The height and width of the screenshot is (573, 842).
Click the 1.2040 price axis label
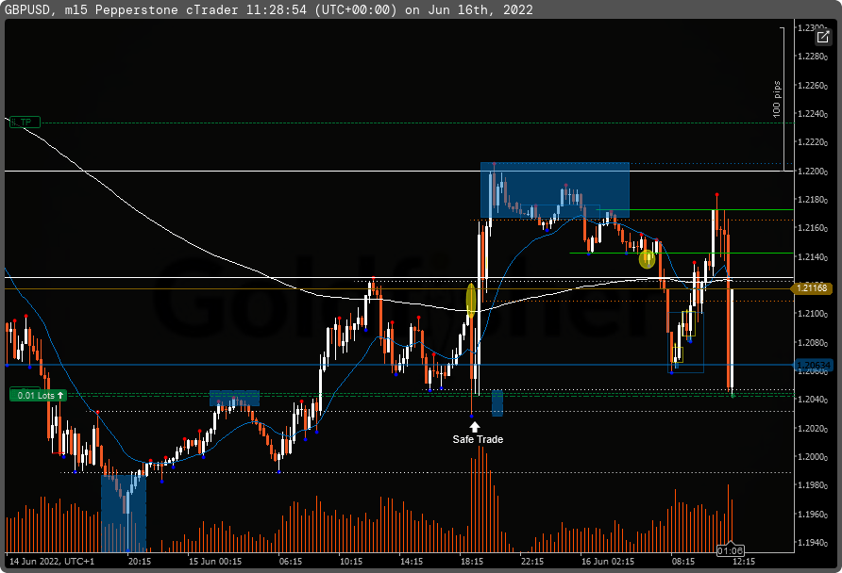pos(812,400)
